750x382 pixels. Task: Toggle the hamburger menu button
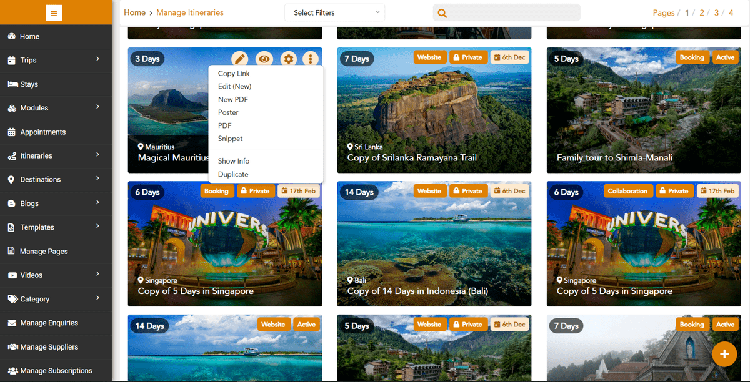(54, 12)
